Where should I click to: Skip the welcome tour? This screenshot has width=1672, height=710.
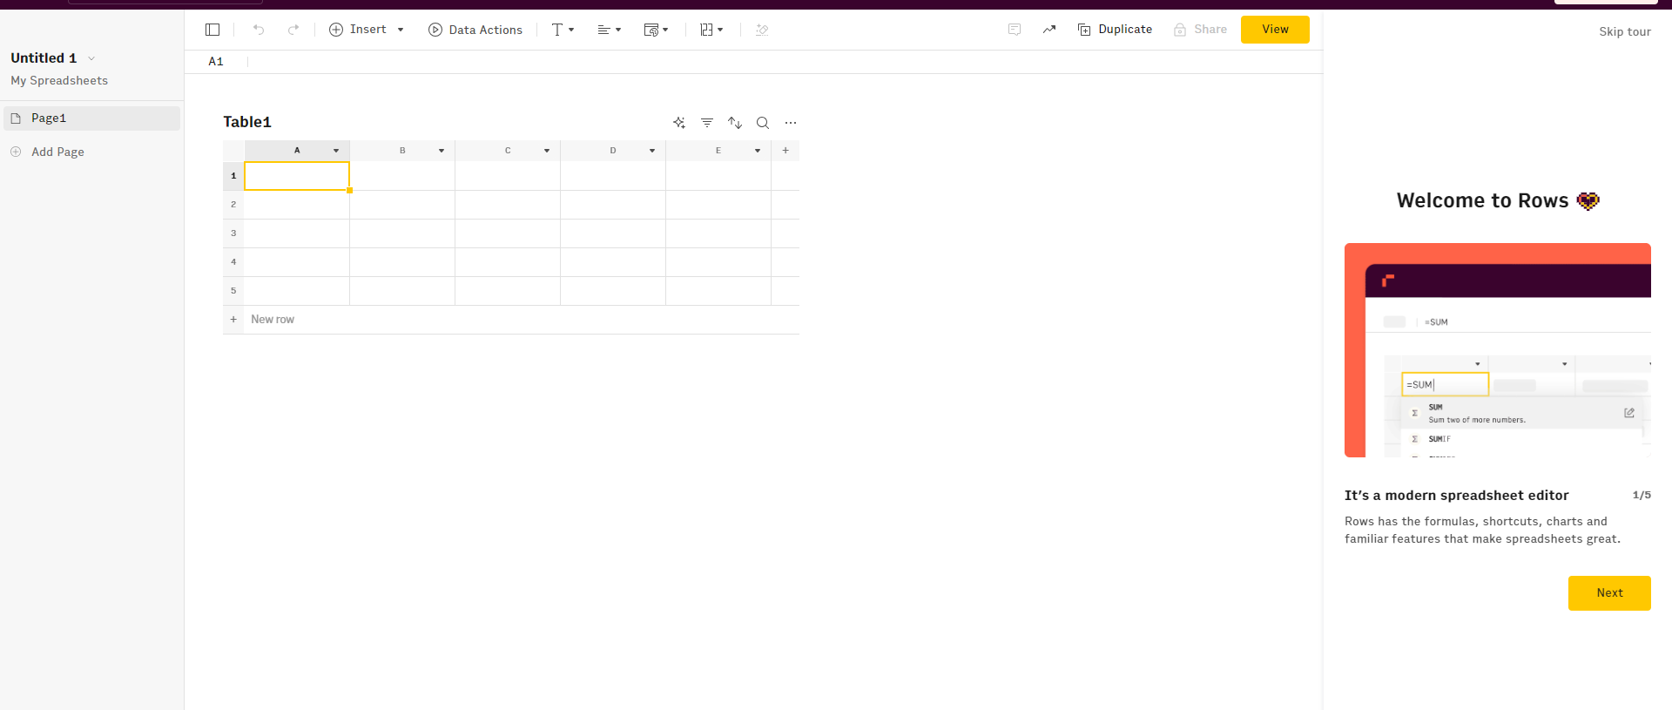click(x=1625, y=31)
